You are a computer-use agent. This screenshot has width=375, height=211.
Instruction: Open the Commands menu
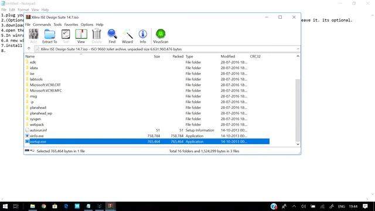coord(42,25)
